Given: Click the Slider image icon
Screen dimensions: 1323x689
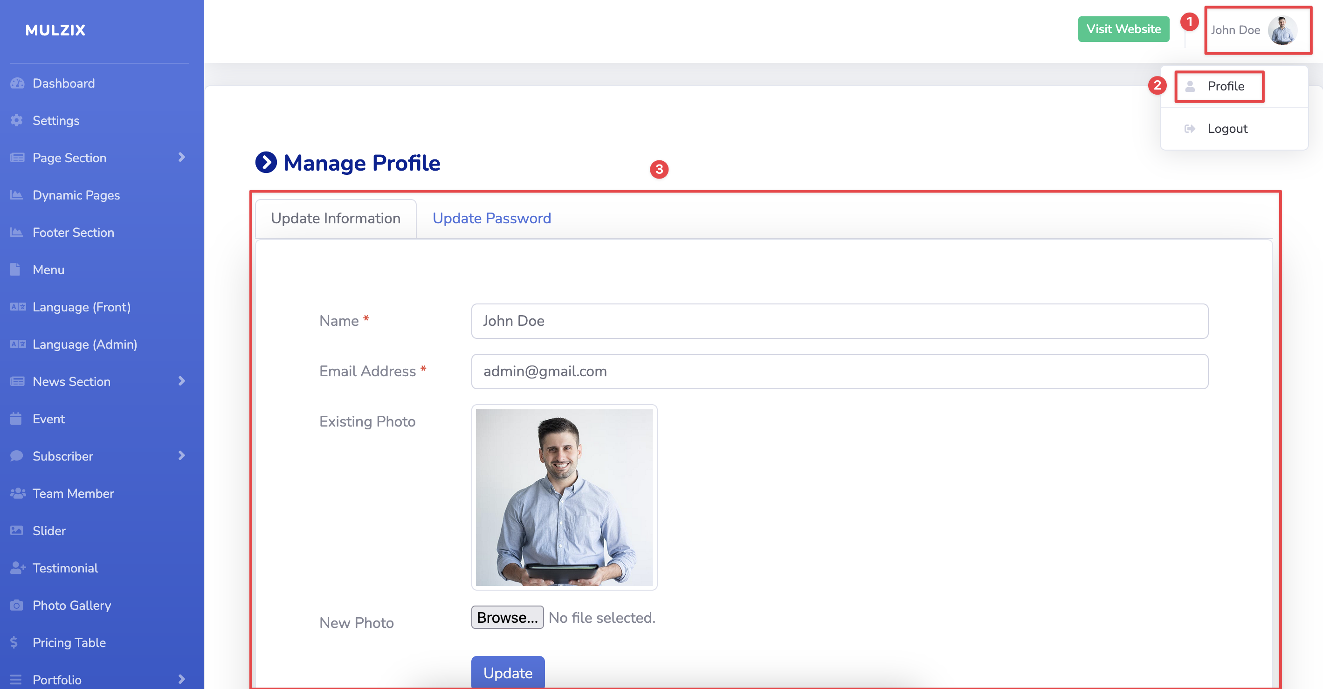Looking at the screenshot, I should click(x=16, y=531).
